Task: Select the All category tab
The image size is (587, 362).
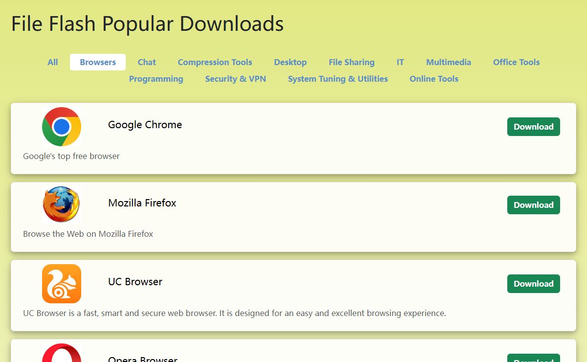Action: point(53,62)
